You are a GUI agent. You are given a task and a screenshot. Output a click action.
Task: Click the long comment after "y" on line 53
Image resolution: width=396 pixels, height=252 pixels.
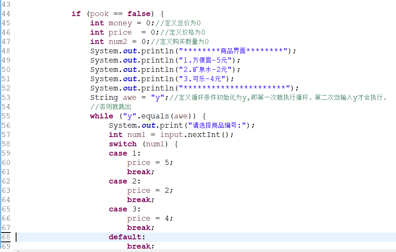[278, 98]
